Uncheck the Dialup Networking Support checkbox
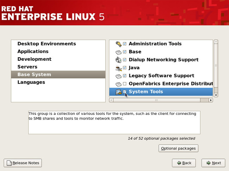 125,60
